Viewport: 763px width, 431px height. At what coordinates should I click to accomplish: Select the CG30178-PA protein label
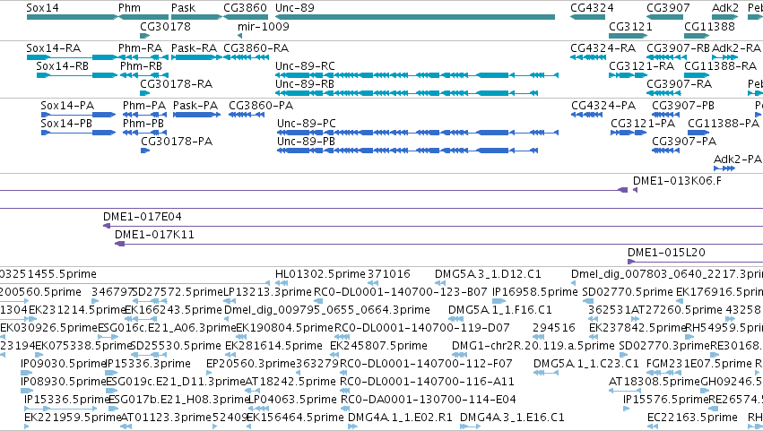pos(177,142)
